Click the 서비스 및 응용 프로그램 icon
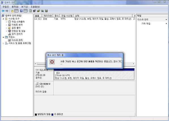The height and width of the screenshot is (121, 169). (6, 43)
